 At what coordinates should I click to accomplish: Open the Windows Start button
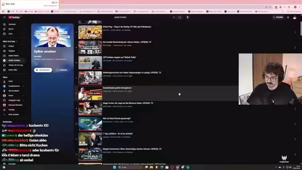click(115, 167)
